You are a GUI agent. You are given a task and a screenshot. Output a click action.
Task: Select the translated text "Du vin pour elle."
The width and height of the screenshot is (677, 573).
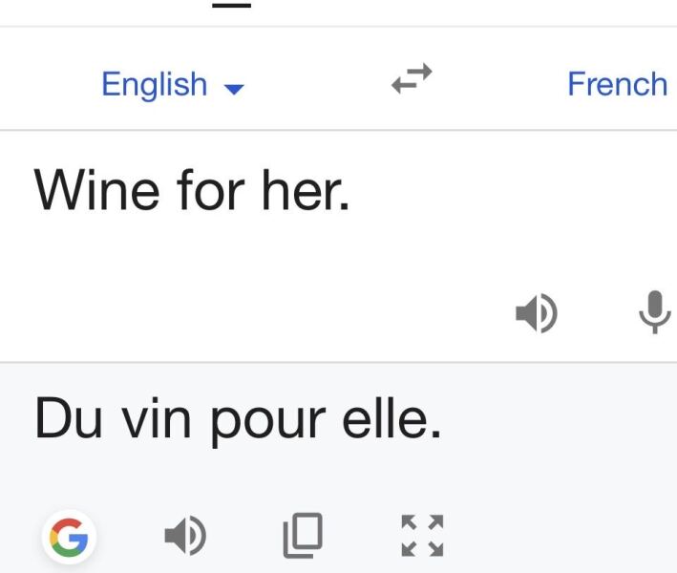point(238,420)
